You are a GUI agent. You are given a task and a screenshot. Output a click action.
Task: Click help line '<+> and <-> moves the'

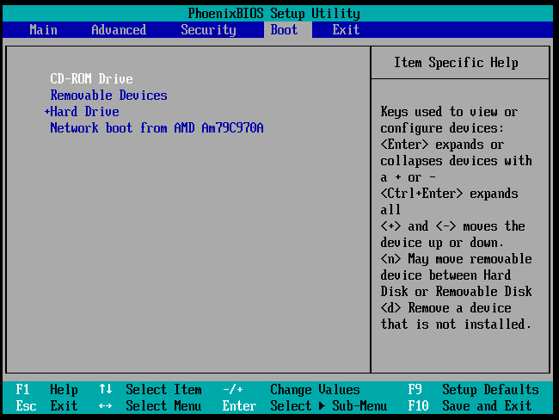pos(452,225)
